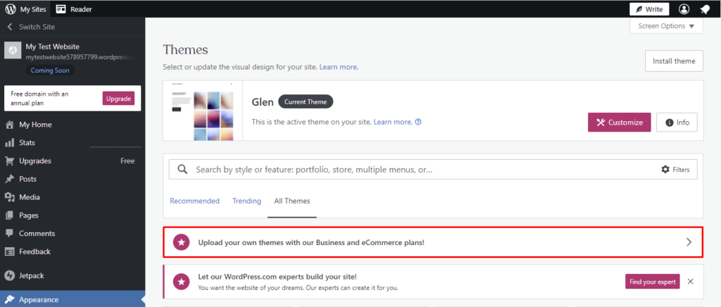721x307 pixels.
Task: Click the Info button
Action: [677, 123]
